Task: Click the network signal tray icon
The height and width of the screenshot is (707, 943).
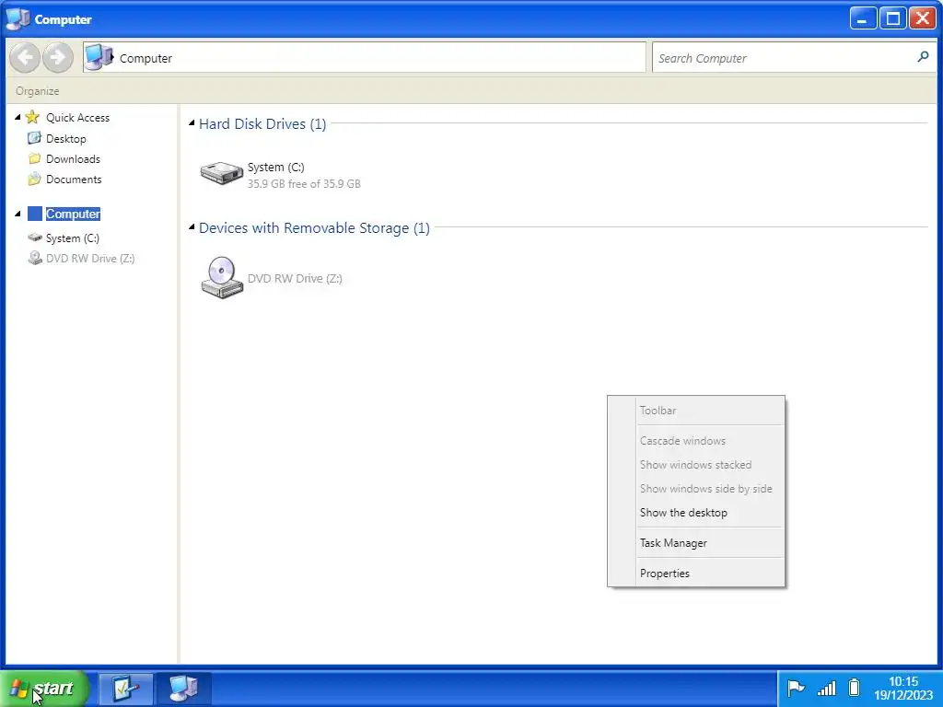Action: tap(826, 689)
